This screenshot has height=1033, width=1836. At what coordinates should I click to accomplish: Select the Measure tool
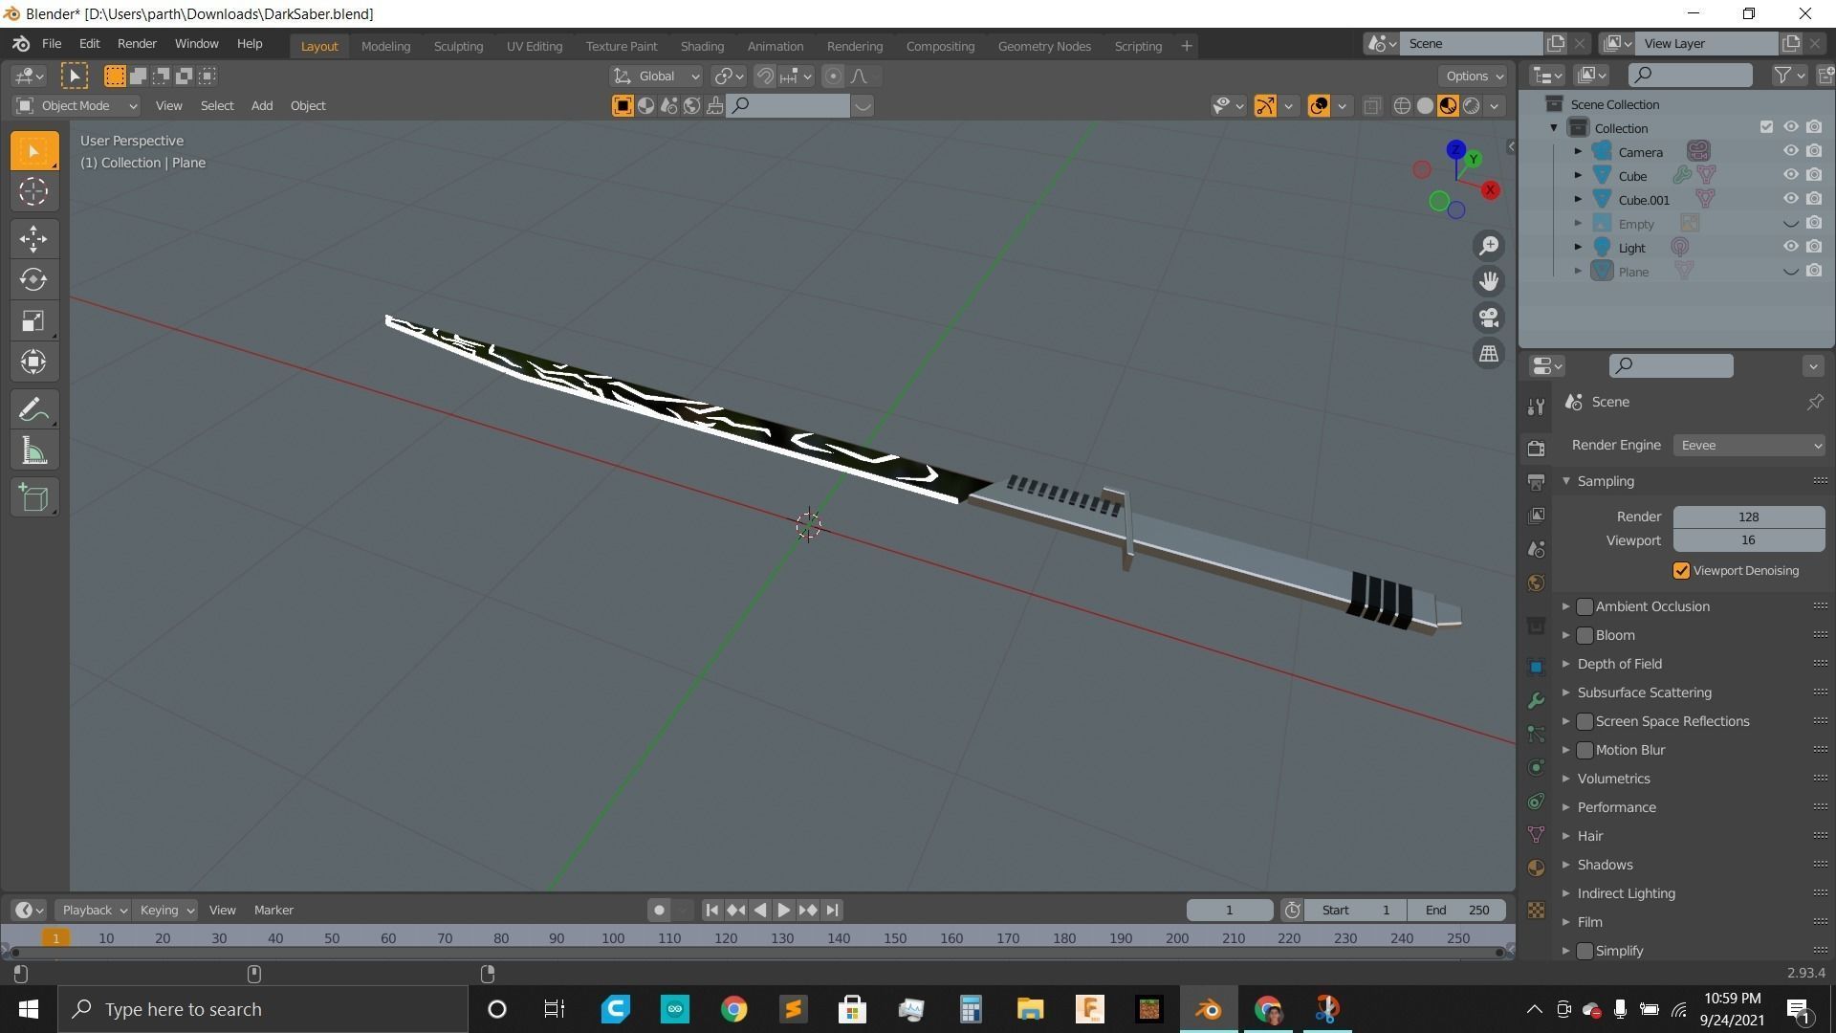pos(34,451)
